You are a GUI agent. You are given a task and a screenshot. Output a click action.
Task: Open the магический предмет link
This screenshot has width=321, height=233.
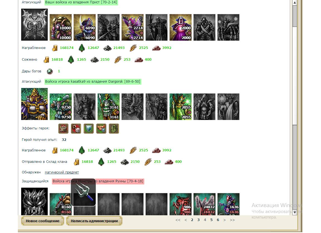pyautogui.click(x=62, y=172)
